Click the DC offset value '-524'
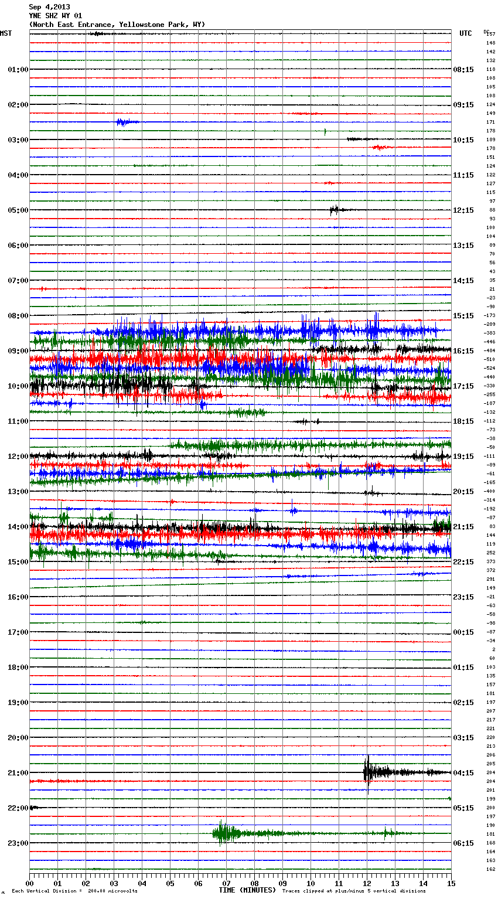 coord(489,369)
